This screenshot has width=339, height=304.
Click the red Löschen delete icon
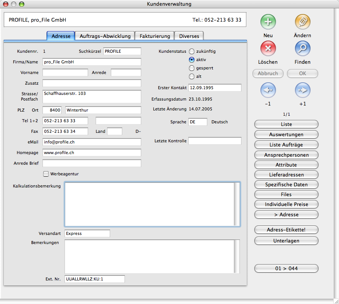point(268,49)
